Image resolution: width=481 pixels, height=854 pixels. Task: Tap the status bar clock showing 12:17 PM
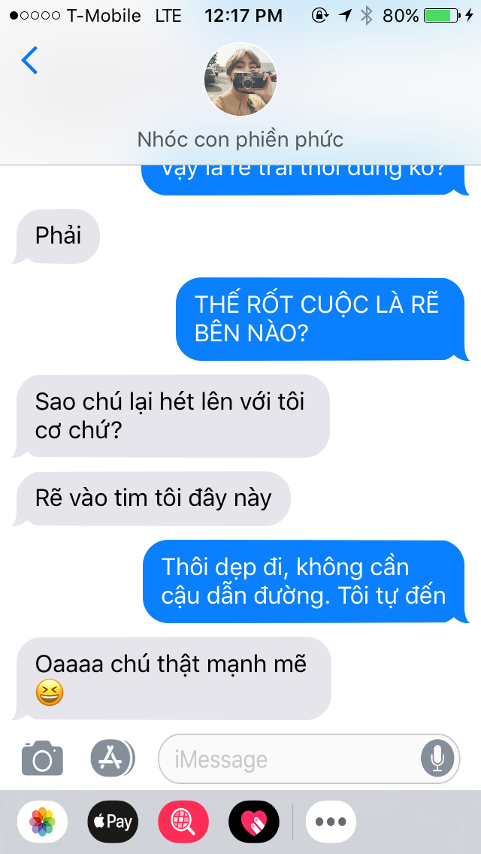pyautogui.click(x=244, y=16)
